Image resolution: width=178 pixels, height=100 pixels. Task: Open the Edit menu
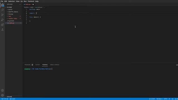click(x=6, y=1)
